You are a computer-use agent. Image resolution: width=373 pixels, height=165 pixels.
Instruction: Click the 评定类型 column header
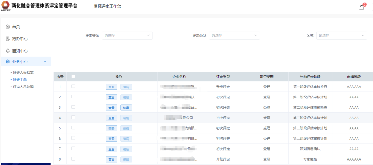coord(223,77)
